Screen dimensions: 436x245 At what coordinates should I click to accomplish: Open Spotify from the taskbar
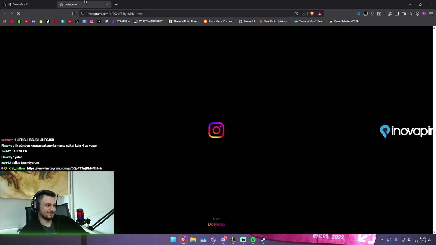253,240
